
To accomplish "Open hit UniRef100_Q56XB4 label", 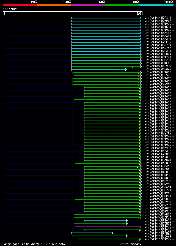I will (x=158, y=36).
